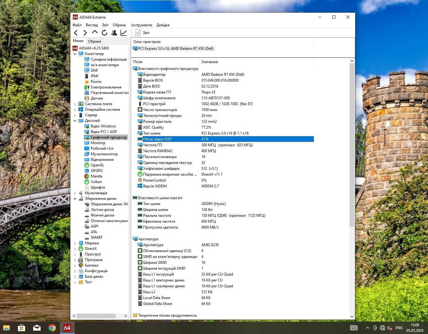Image resolution: width=428 pixels, height=334 pixels.
Task: Open the graph chart toolbar icon
Action: coord(124,32)
